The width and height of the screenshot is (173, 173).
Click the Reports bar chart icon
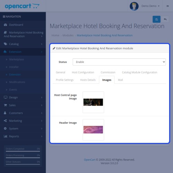coord(6,136)
